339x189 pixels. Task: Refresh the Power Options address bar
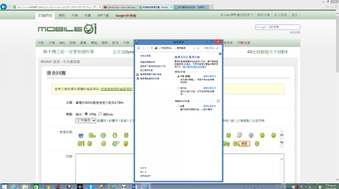click(198, 48)
